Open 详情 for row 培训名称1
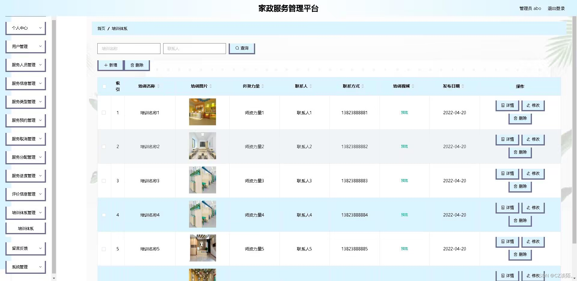 click(508, 106)
